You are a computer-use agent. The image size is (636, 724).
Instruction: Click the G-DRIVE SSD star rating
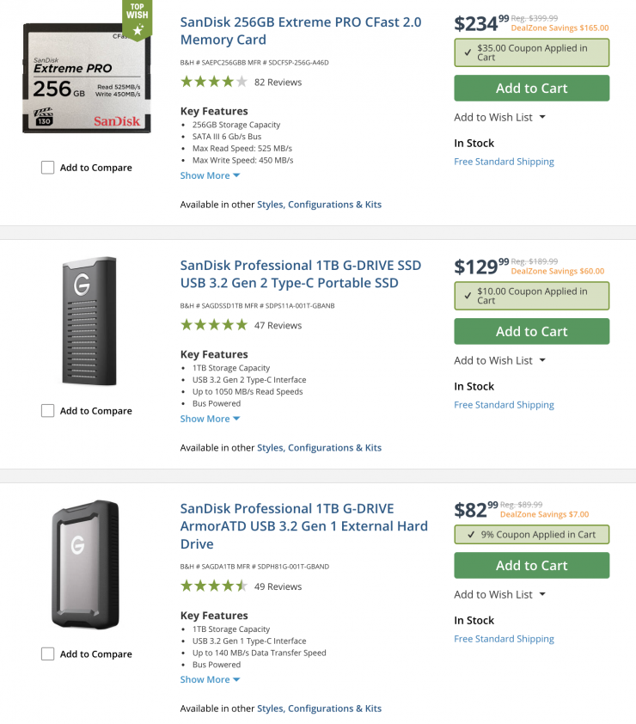[x=214, y=326]
